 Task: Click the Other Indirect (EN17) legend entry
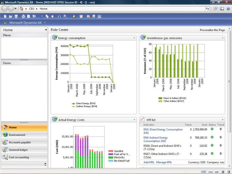tap(171, 101)
